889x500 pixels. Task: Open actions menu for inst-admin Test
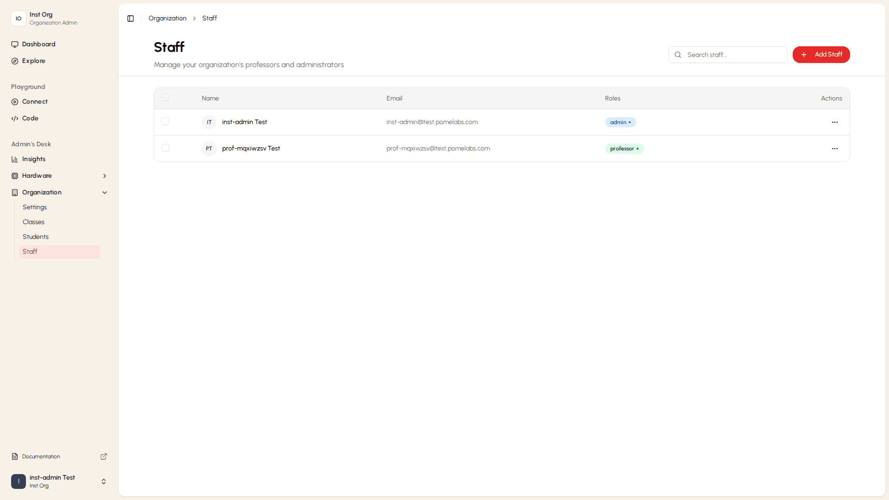coord(835,122)
